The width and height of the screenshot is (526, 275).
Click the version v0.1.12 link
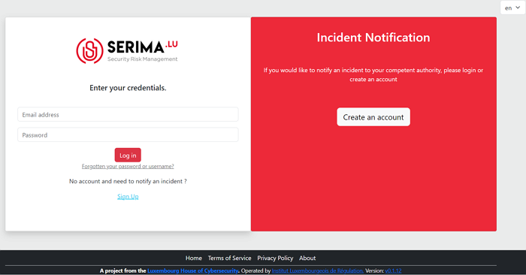(393, 270)
